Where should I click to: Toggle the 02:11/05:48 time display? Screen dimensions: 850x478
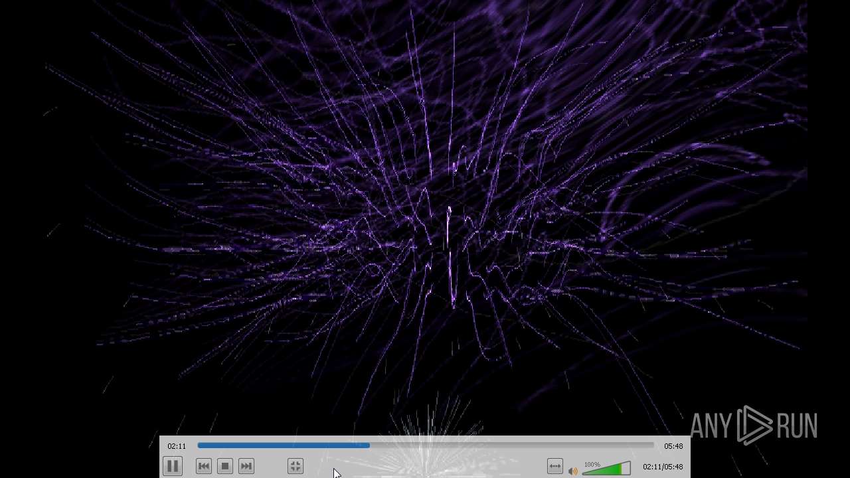pos(663,467)
